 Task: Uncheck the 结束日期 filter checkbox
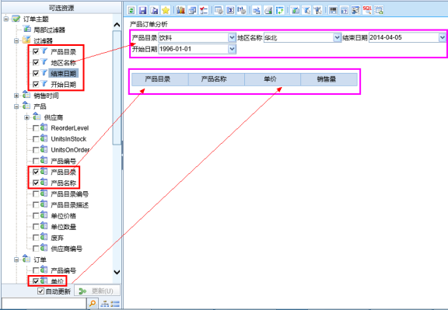click(36, 73)
